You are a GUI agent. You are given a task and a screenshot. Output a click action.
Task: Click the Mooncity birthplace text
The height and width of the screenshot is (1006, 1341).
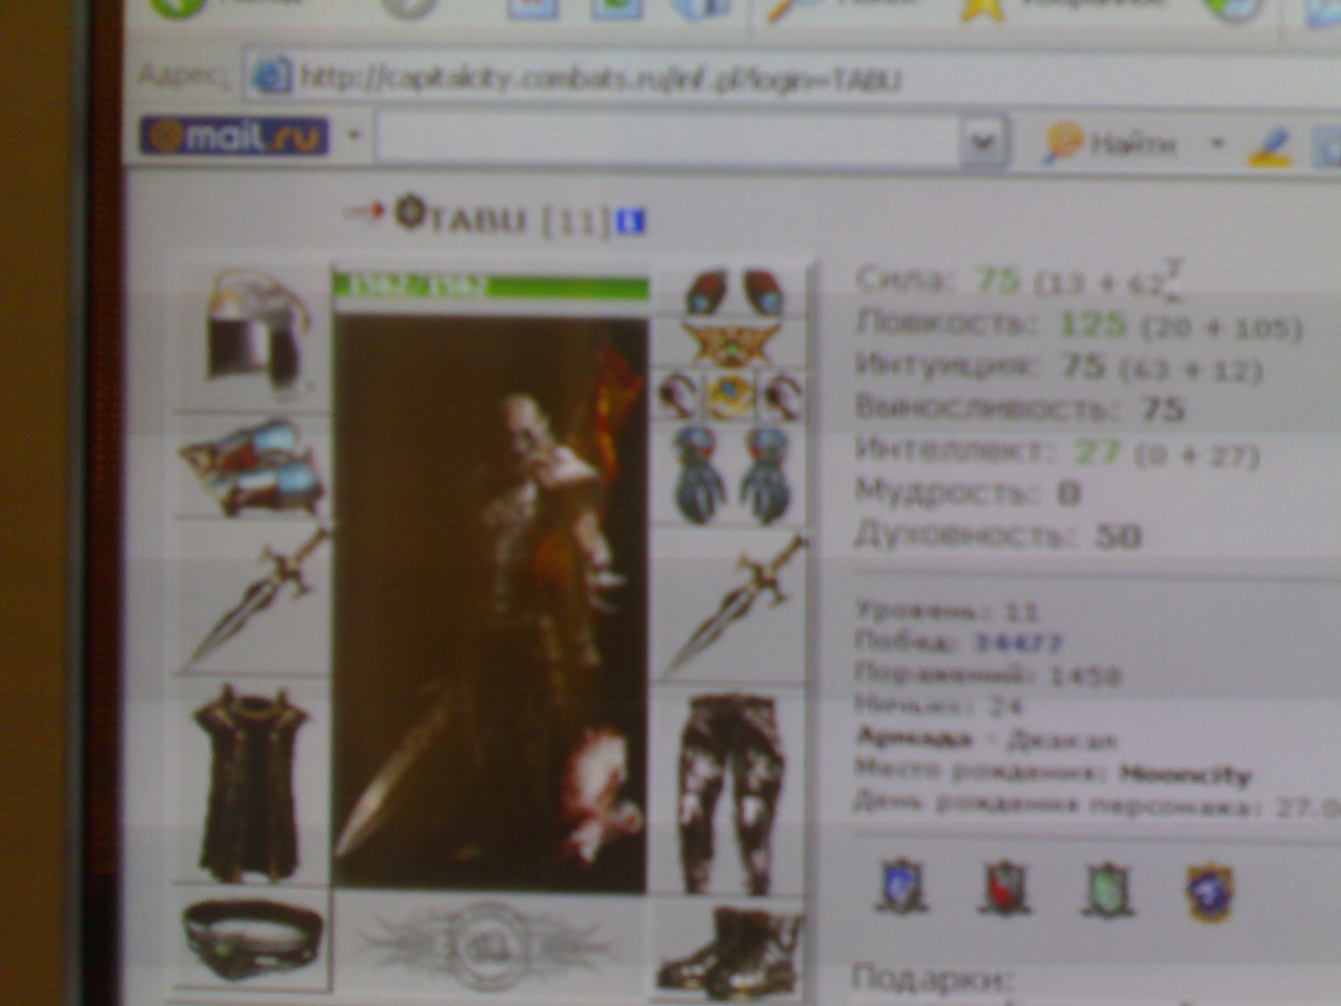coord(1185,774)
